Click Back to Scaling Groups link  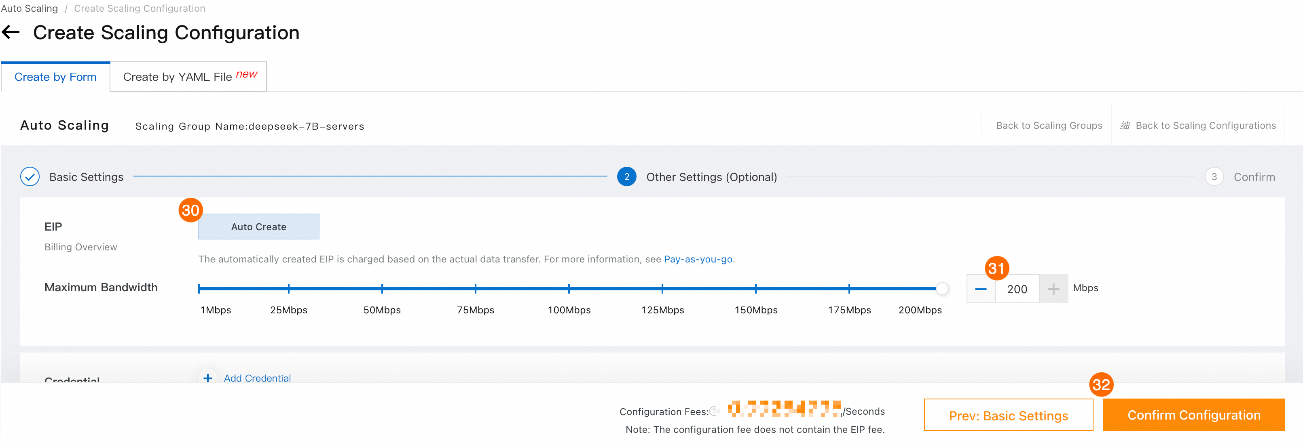click(x=1049, y=125)
